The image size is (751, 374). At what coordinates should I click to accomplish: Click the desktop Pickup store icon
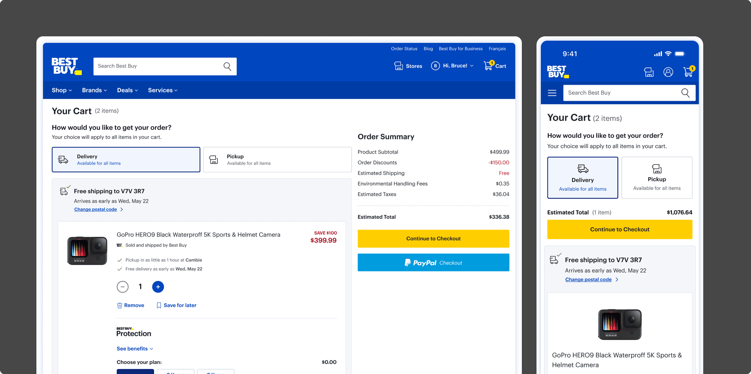pos(213,159)
